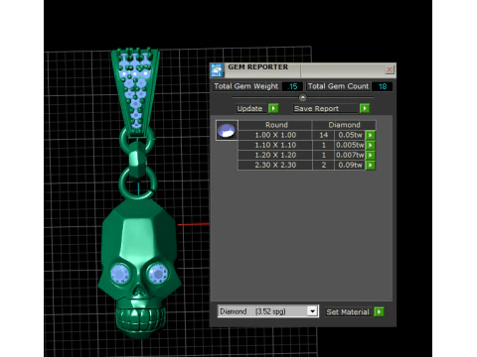Click the green arrow next to Update
The width and height of the screenshot is (477, 357).
click(273, 108)
